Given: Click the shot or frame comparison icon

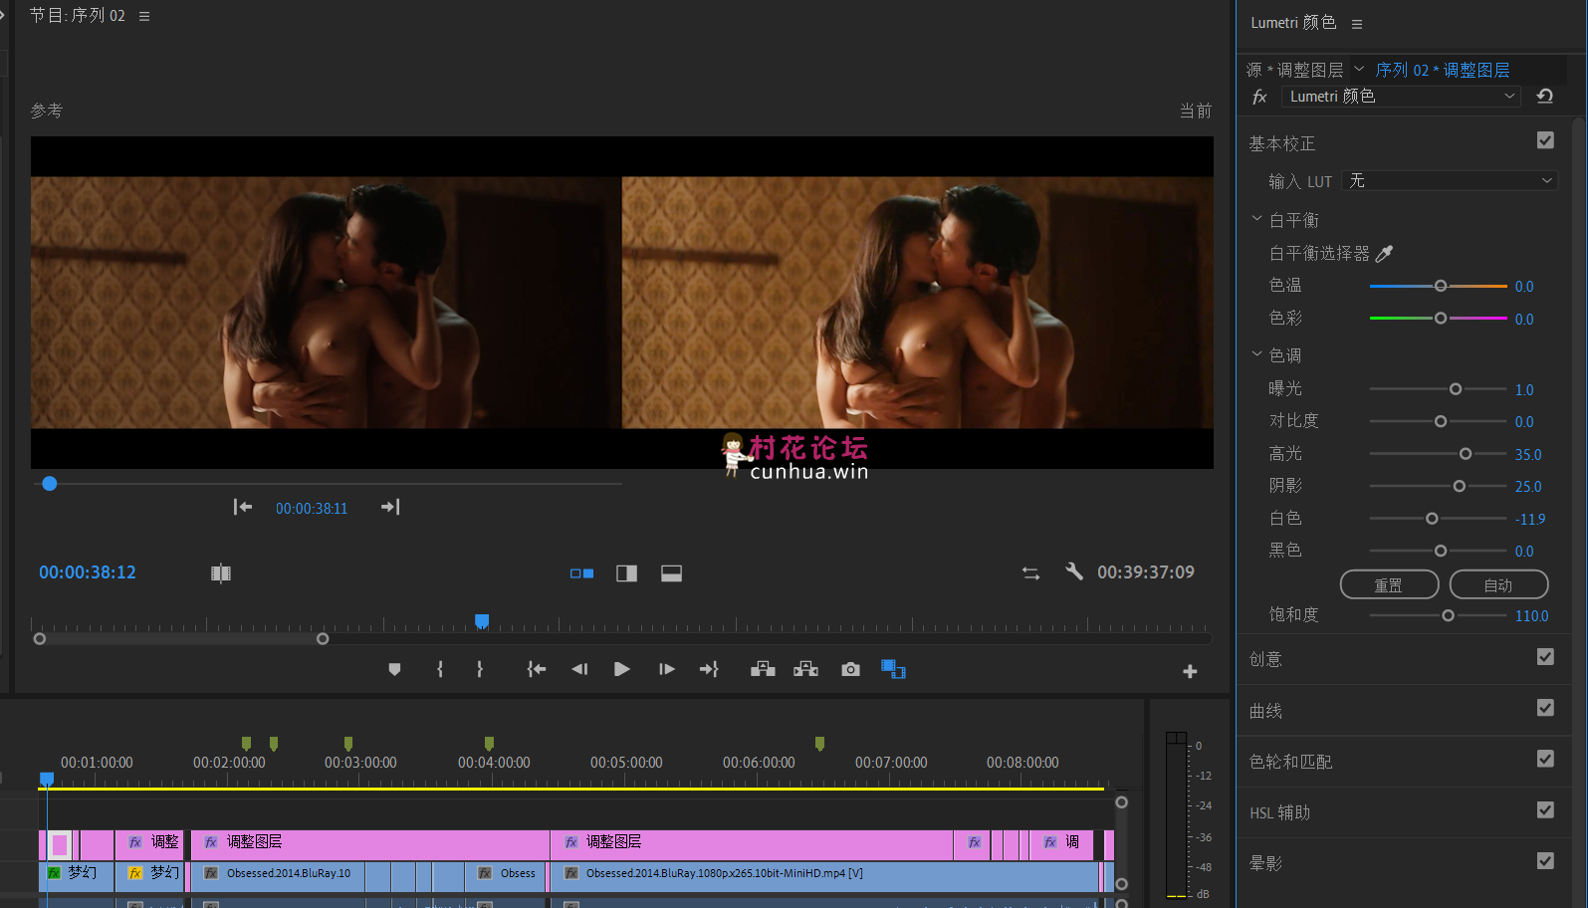Looking at the screenshot, I should (x=221, y=573).
